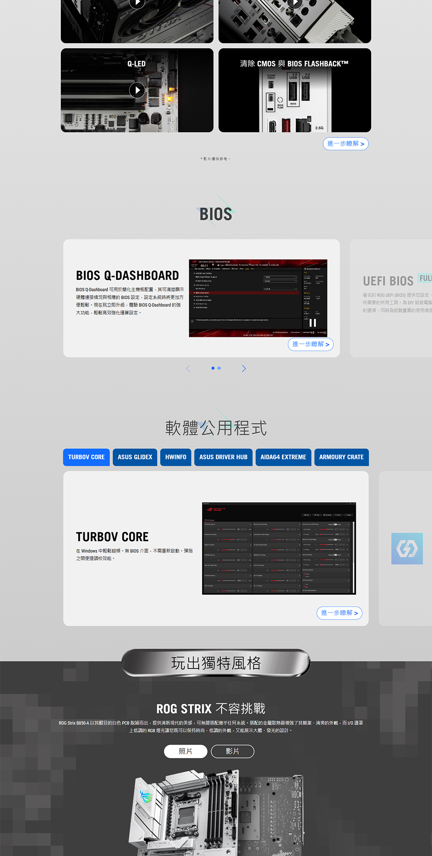This screenshot has height=856, width=432.
Task: Select the 照片 toggle button
Action: 185,751
